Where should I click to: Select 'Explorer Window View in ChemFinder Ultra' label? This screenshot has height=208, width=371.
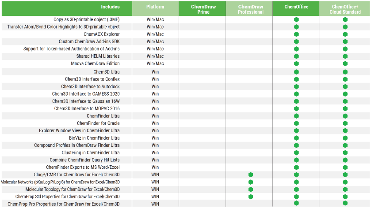pos(79,130)
